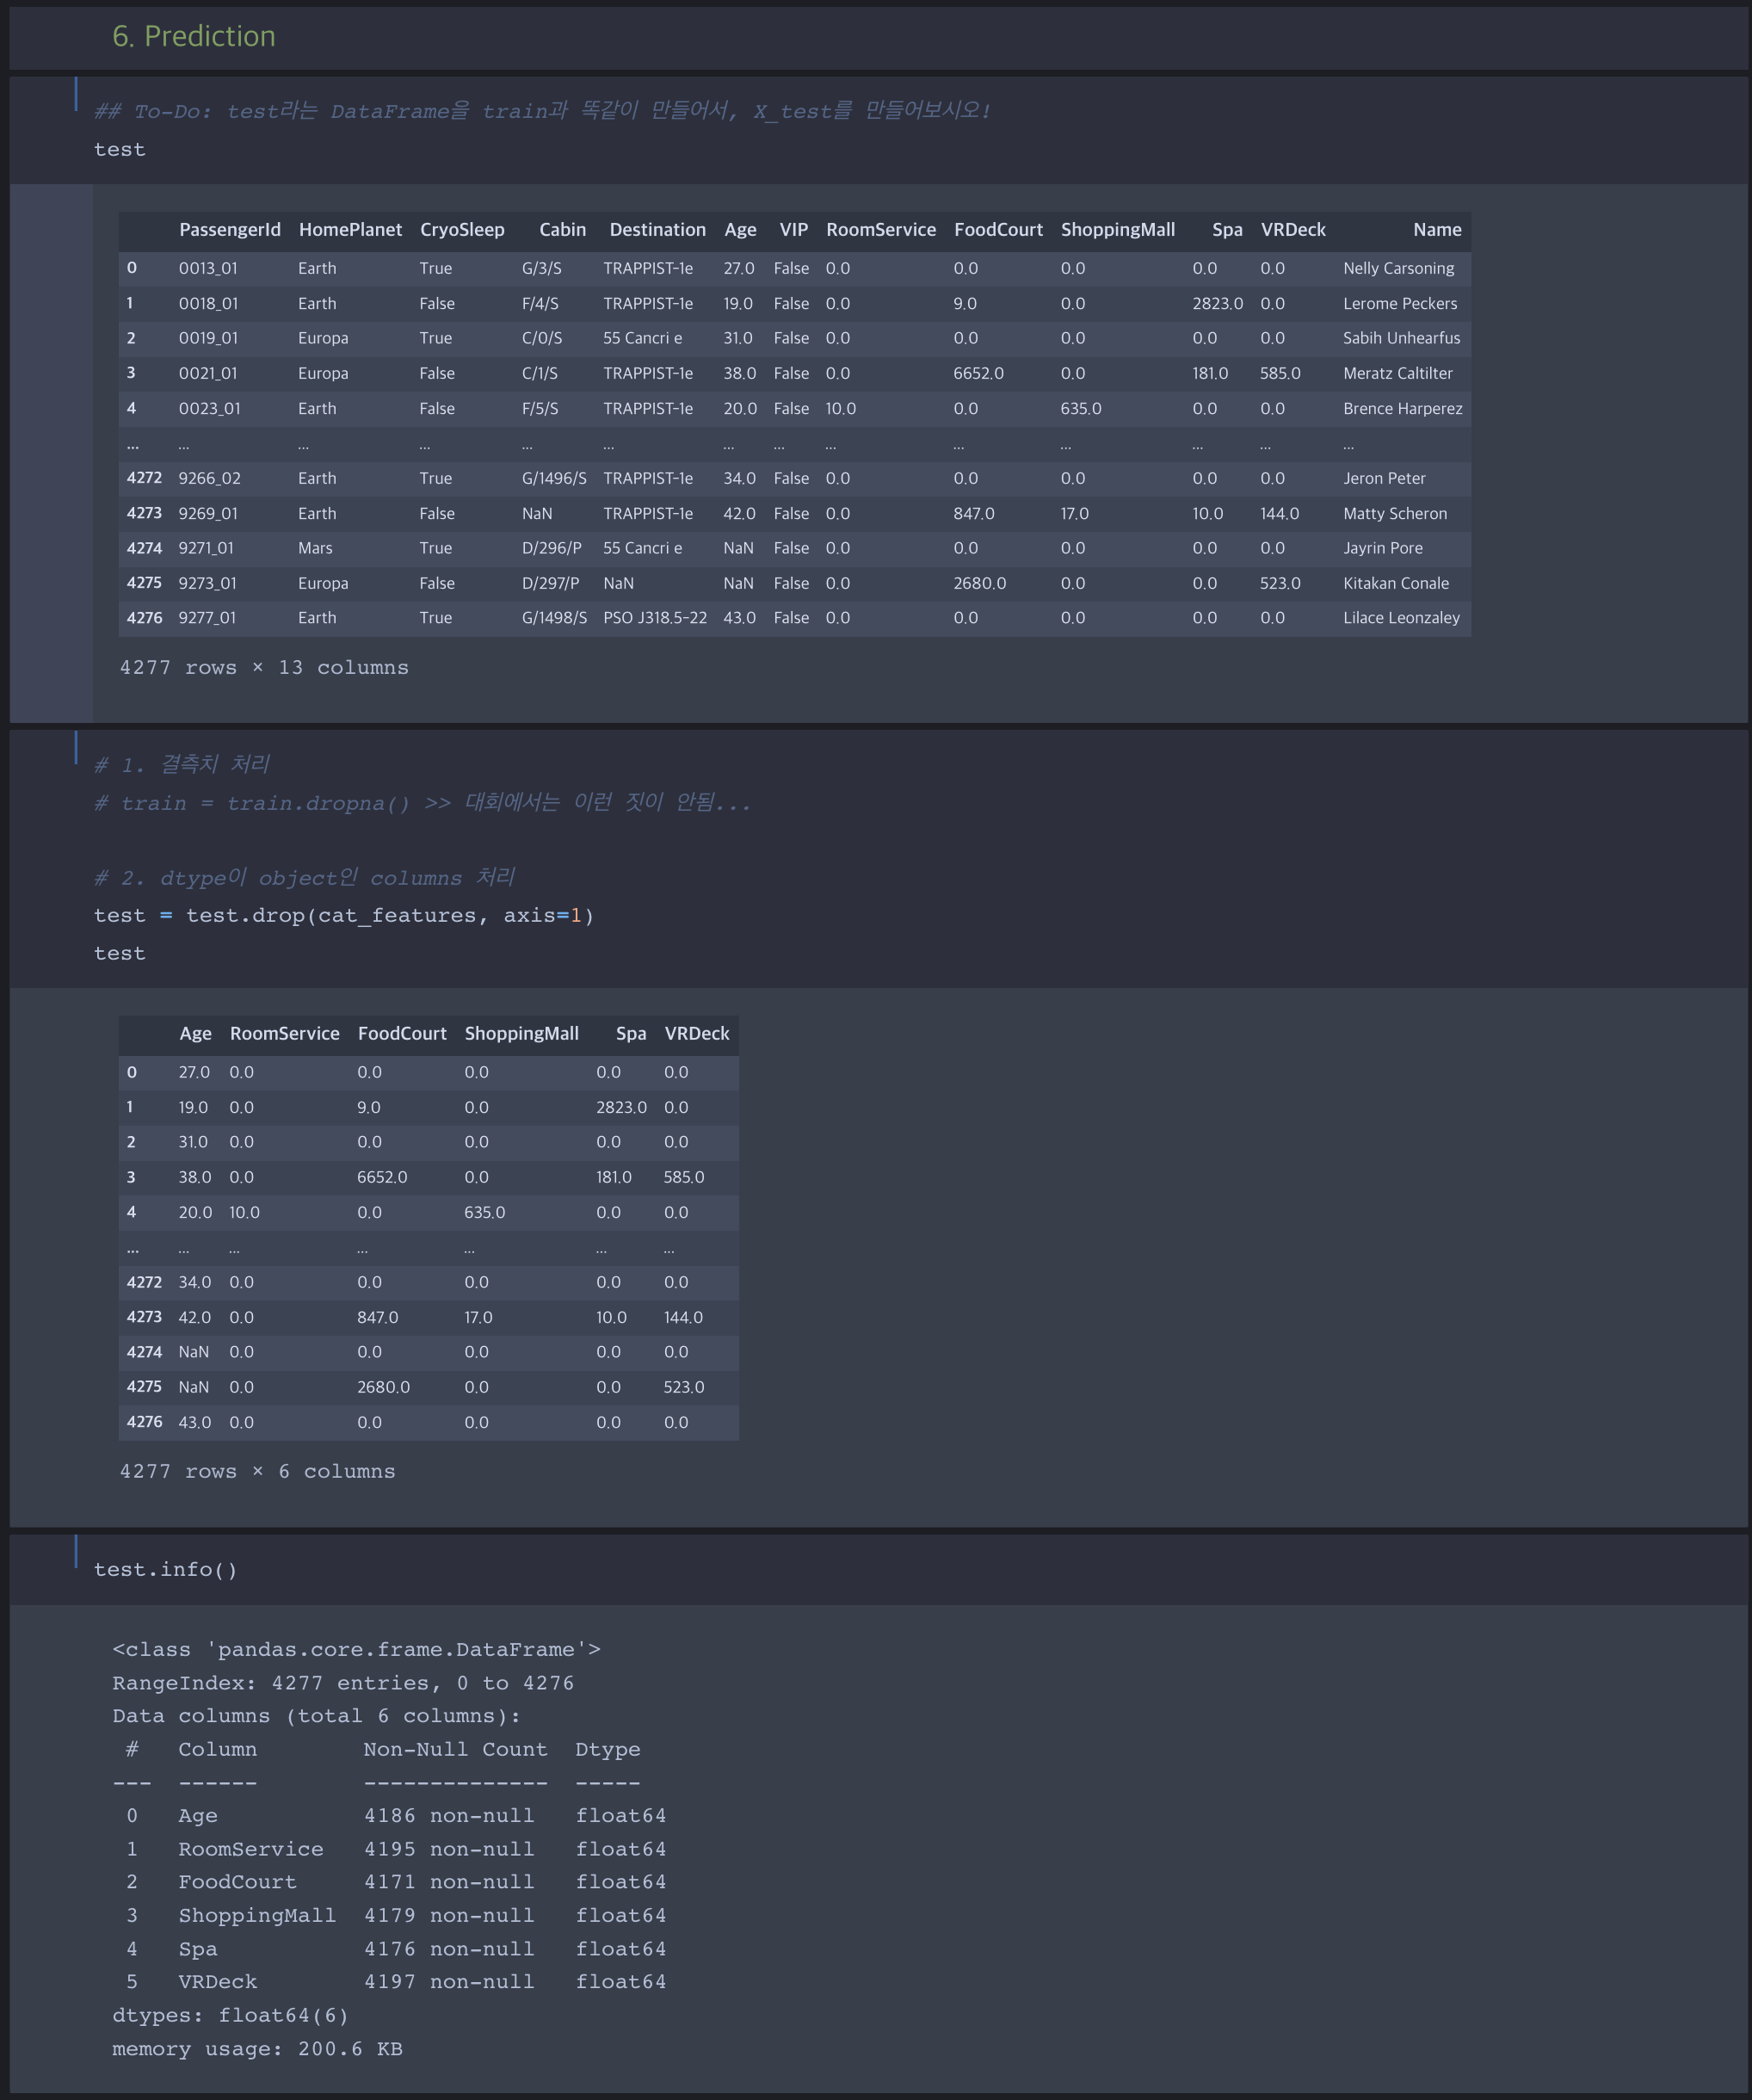Click the '6. Prediction' section heading
This screenshot has height=2100, width=1752.
coord(194,36)
